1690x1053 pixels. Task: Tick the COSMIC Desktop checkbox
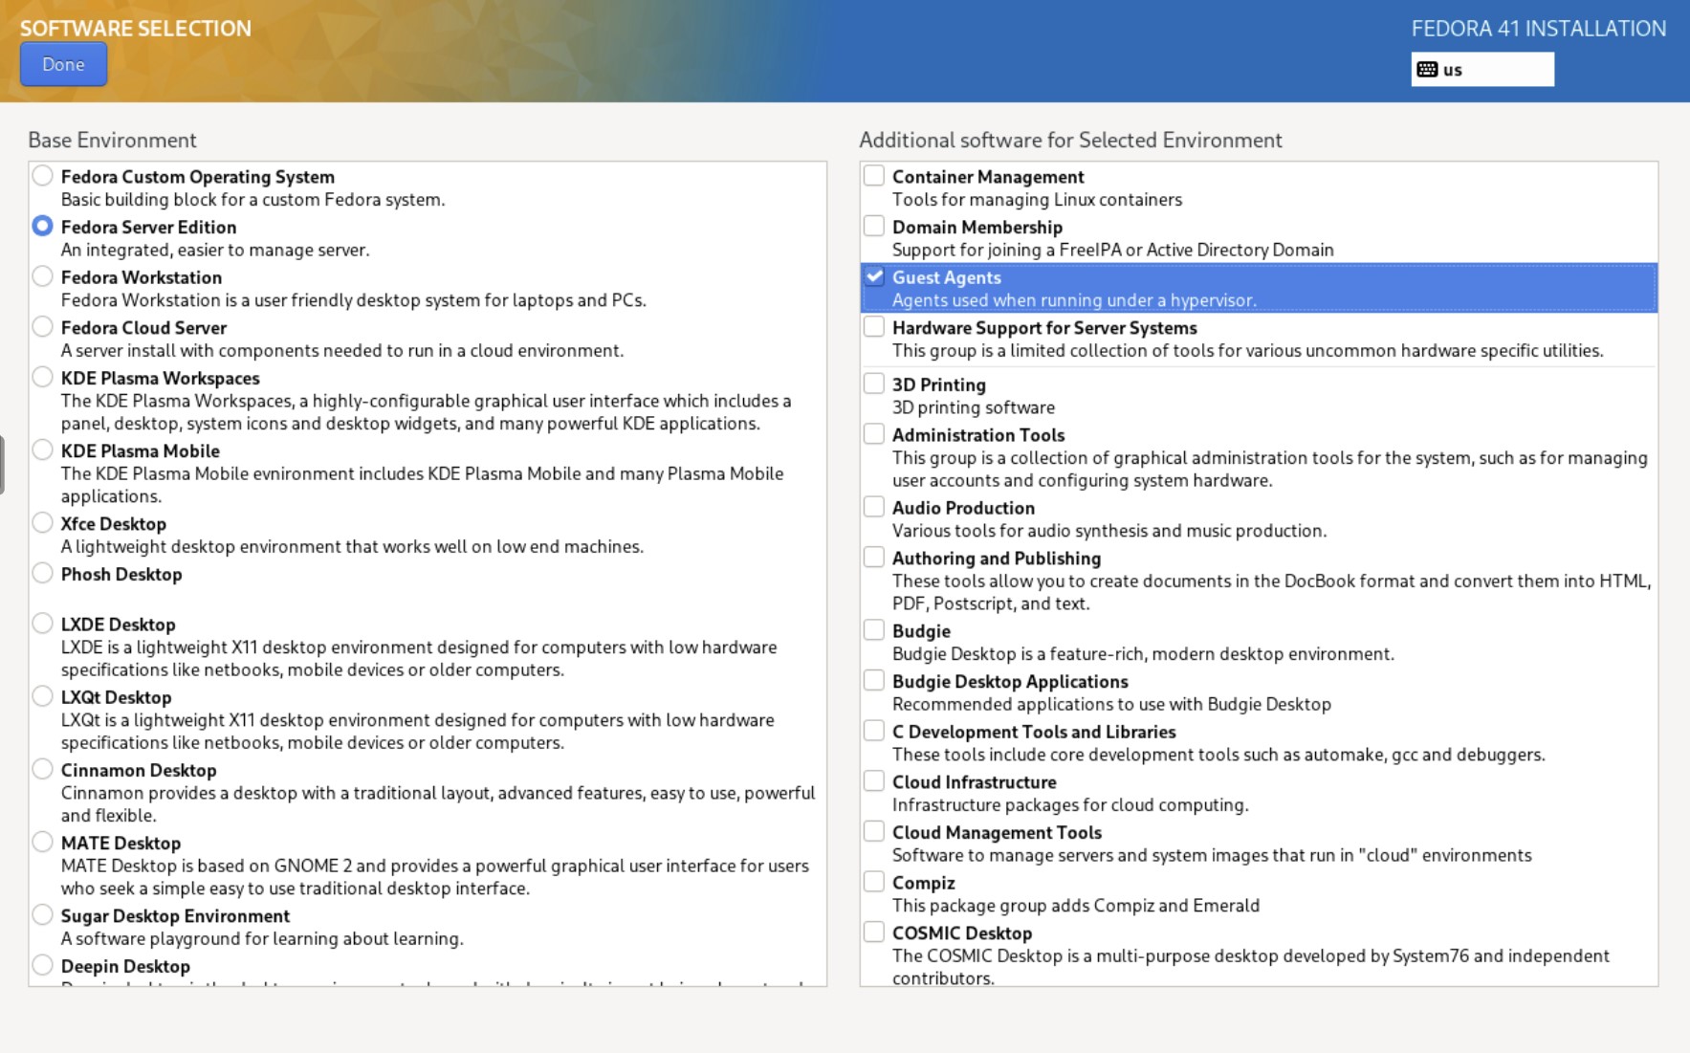pos(874,932)
